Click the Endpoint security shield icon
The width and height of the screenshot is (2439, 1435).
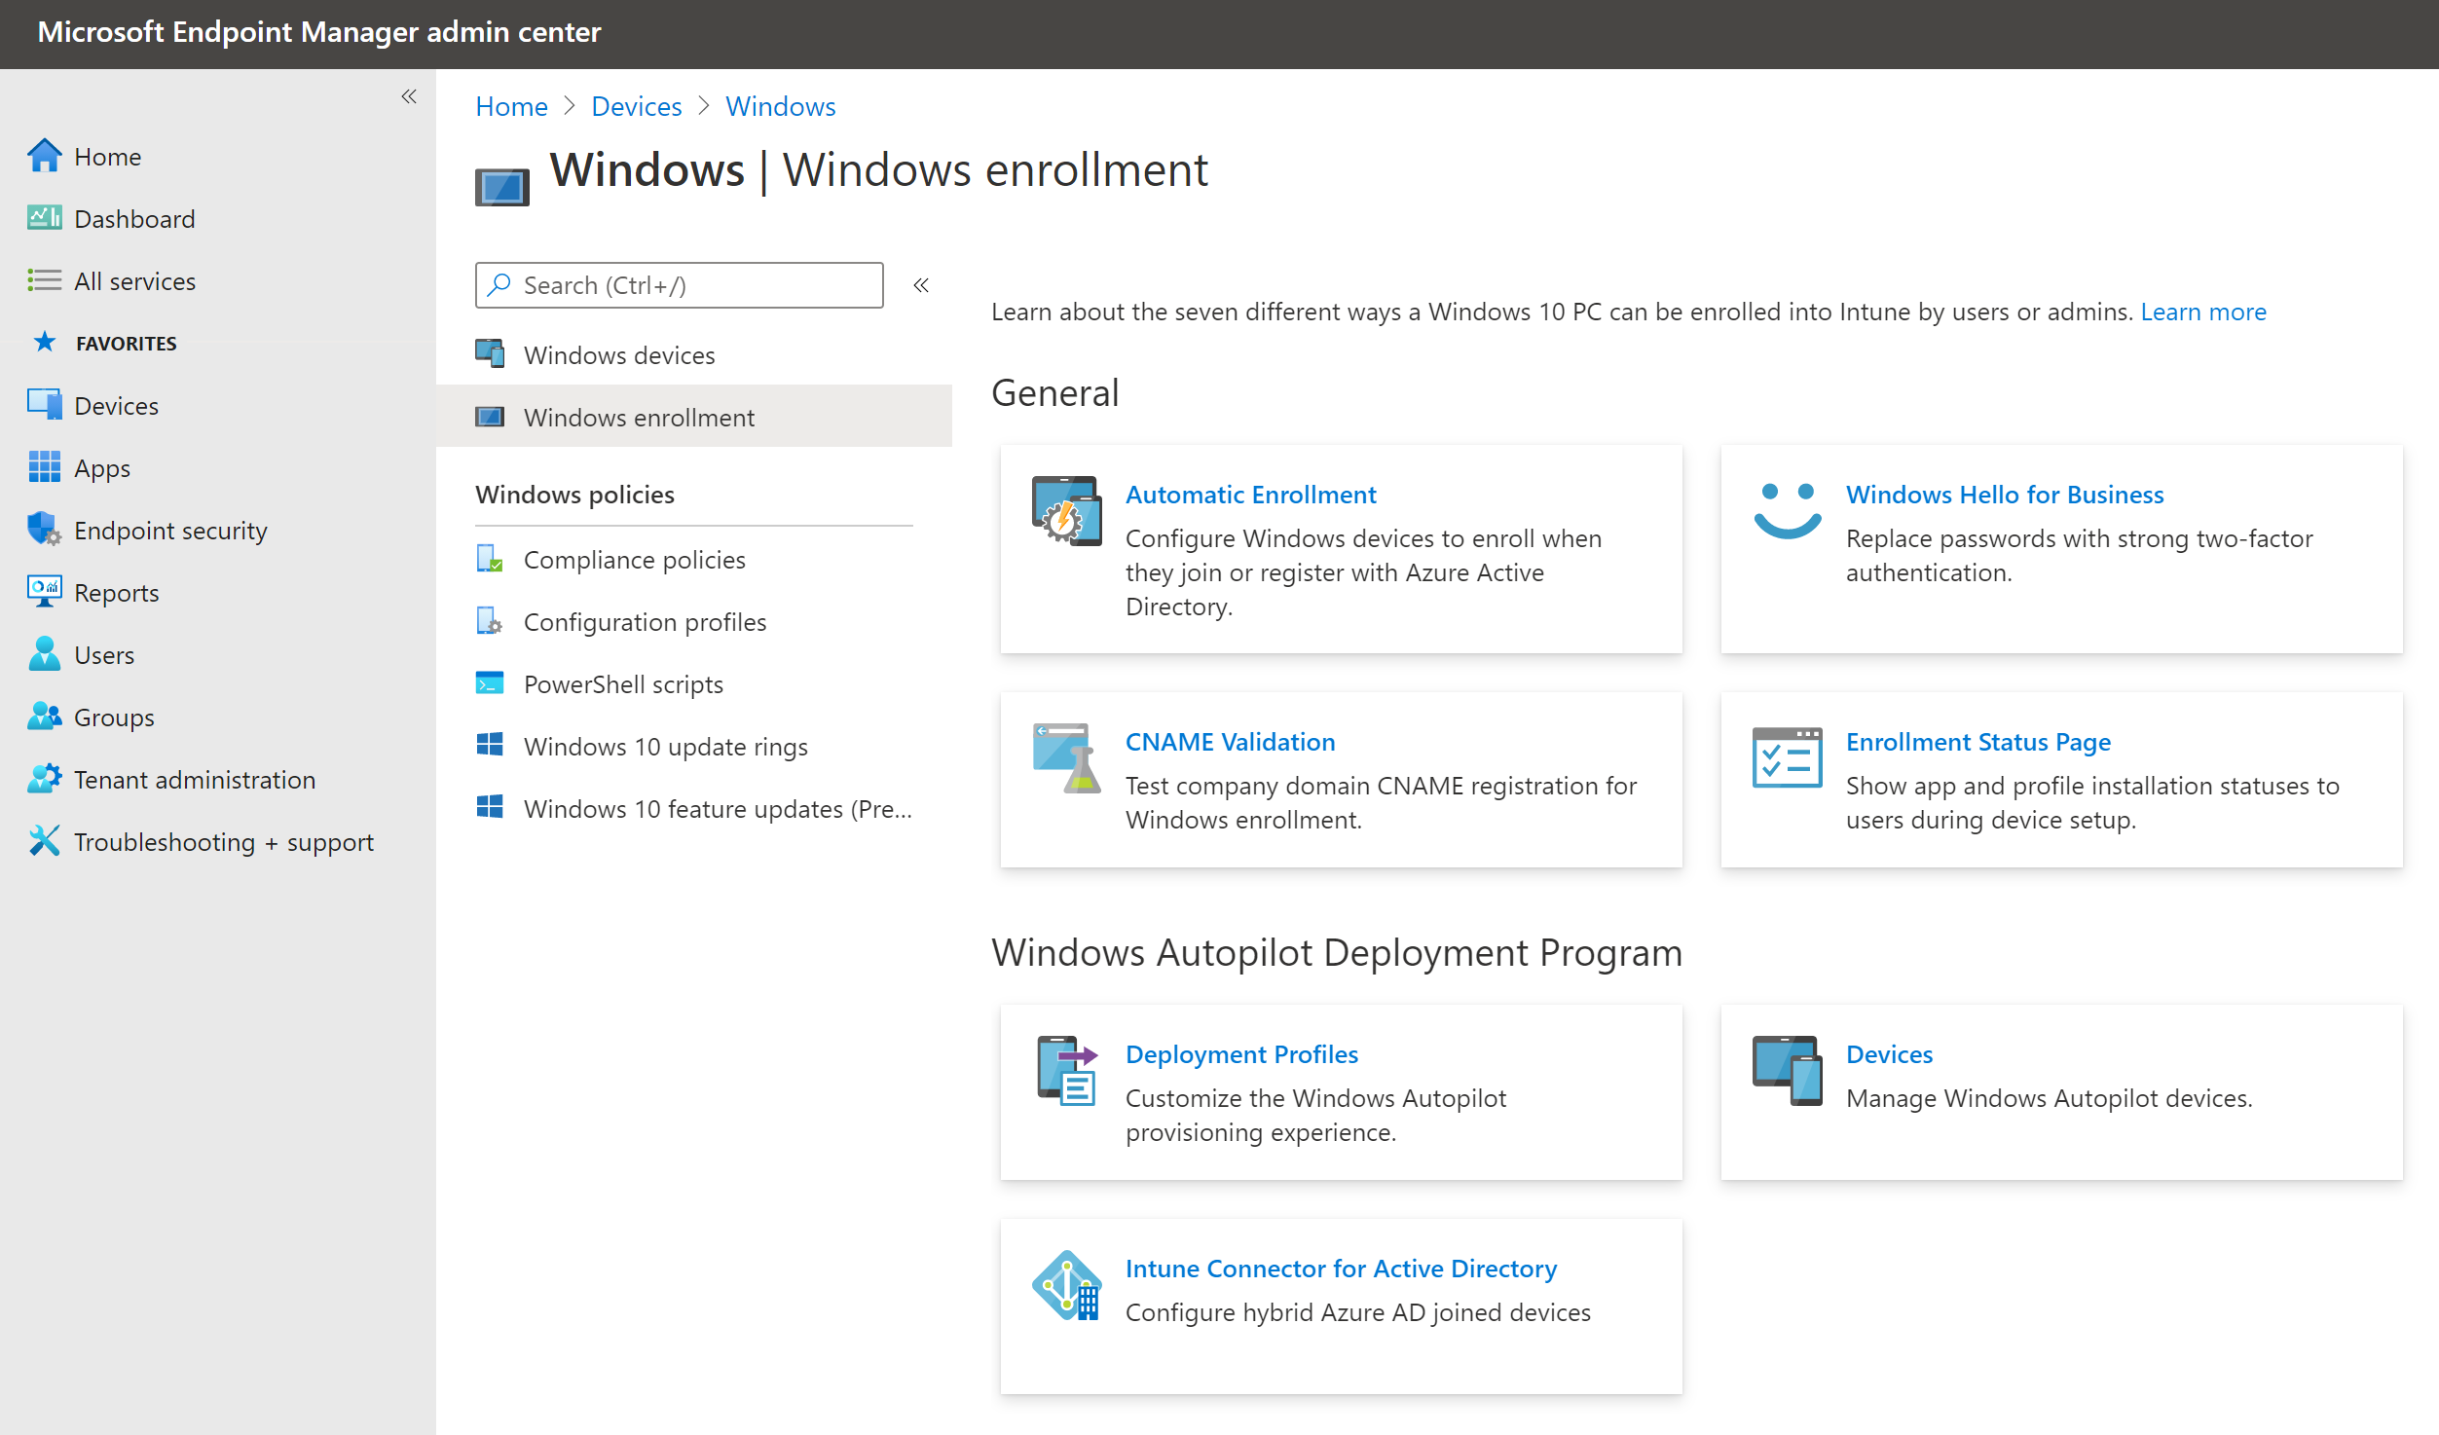[45, 530]
